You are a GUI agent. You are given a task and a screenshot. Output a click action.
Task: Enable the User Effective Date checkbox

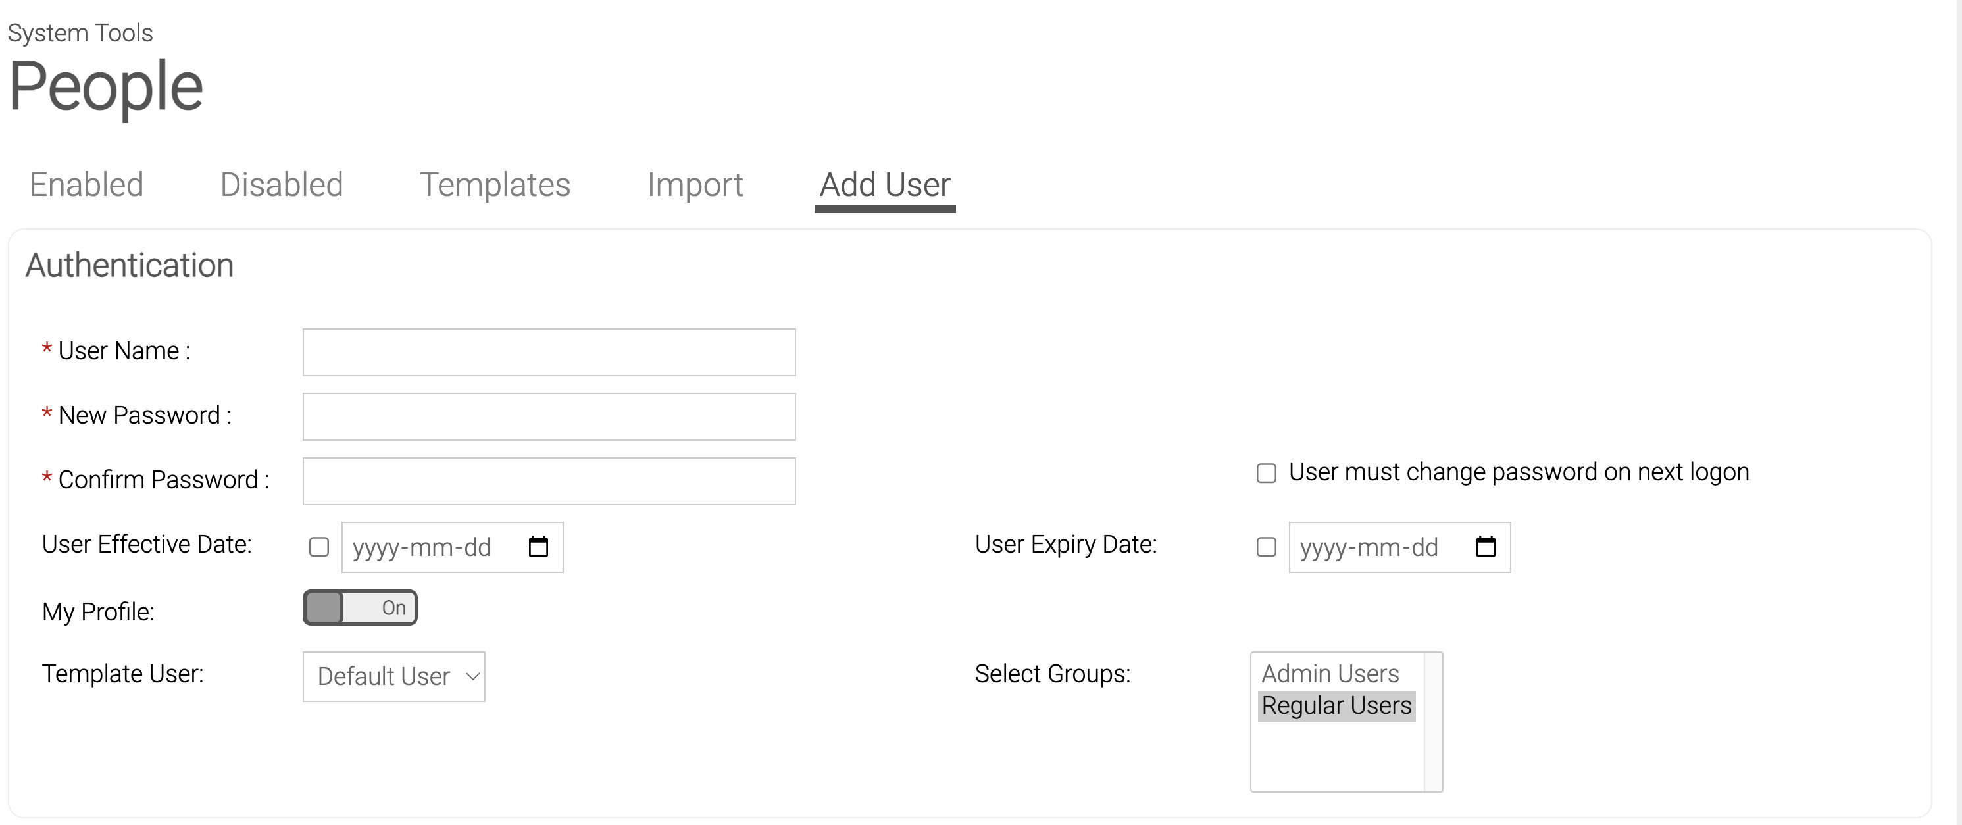tap(319, 547)
